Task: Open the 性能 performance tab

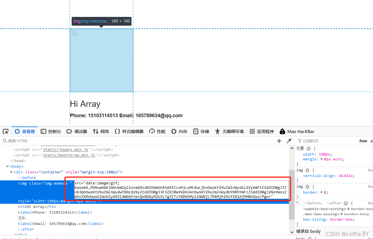Action: tap(157, 131)
